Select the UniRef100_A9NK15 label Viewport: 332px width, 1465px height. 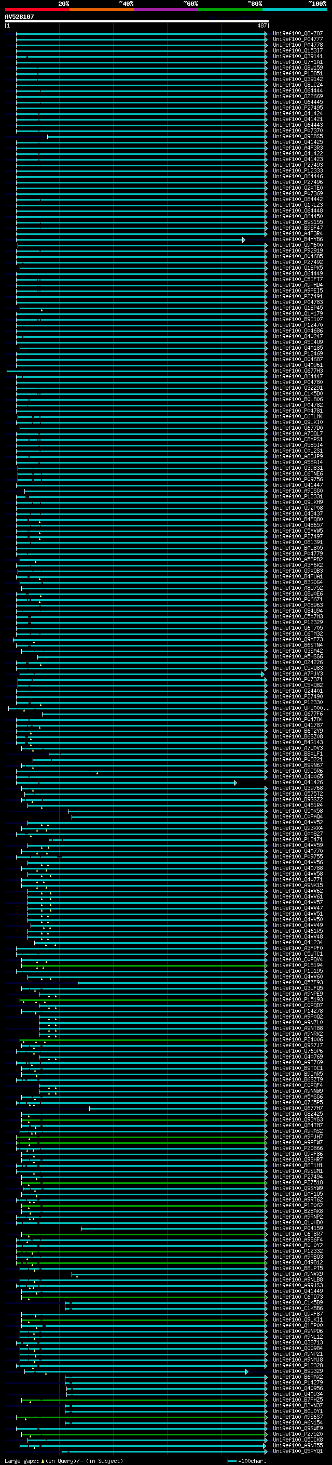pyautogui.click(x=297, y=886)
